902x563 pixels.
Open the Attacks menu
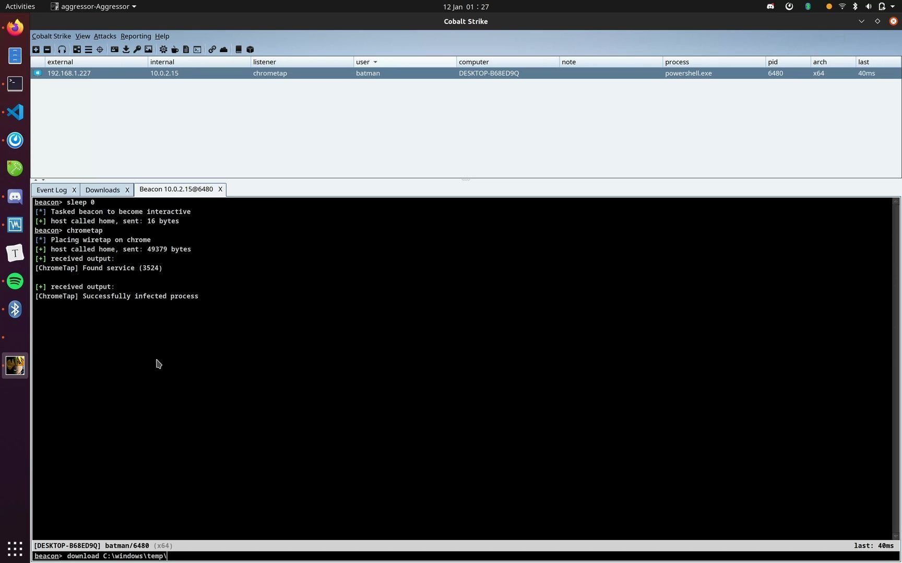[x=105, y=36]
